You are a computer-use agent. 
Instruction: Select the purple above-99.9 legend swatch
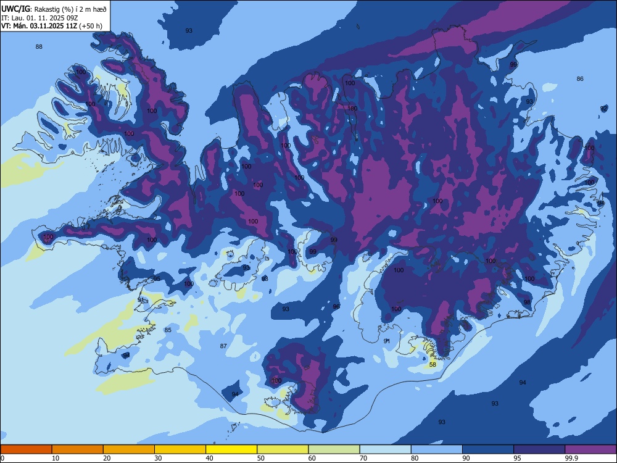[x=590, y=449]
